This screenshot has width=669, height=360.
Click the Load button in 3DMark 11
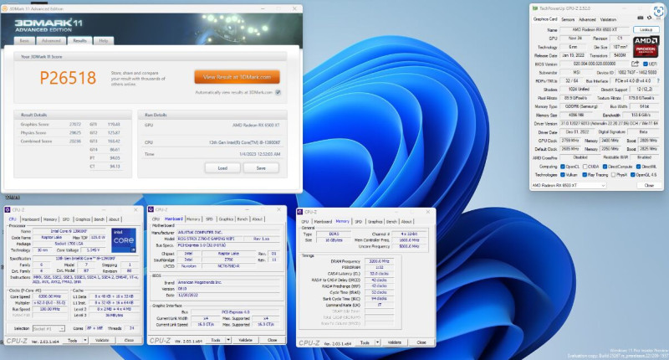(x=222, y=167)
